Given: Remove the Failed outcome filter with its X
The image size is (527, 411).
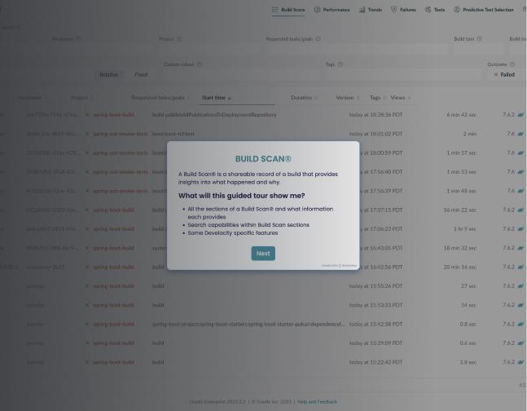Looking at the screenshot, I should pyautogui.click(x=496, y=74).
